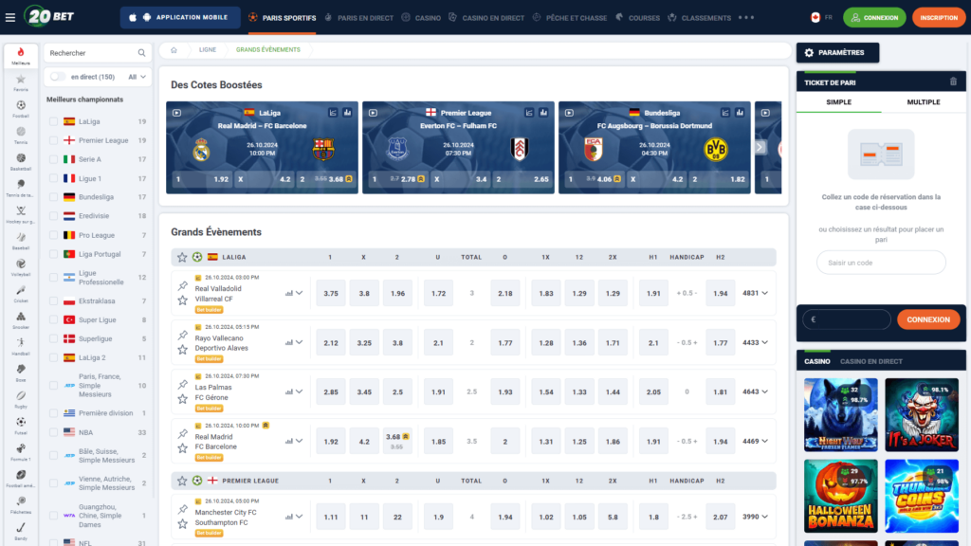This screenshot has width=971, height=546.
Task: Open the All filter dropdown
Action: click(137, 77)
